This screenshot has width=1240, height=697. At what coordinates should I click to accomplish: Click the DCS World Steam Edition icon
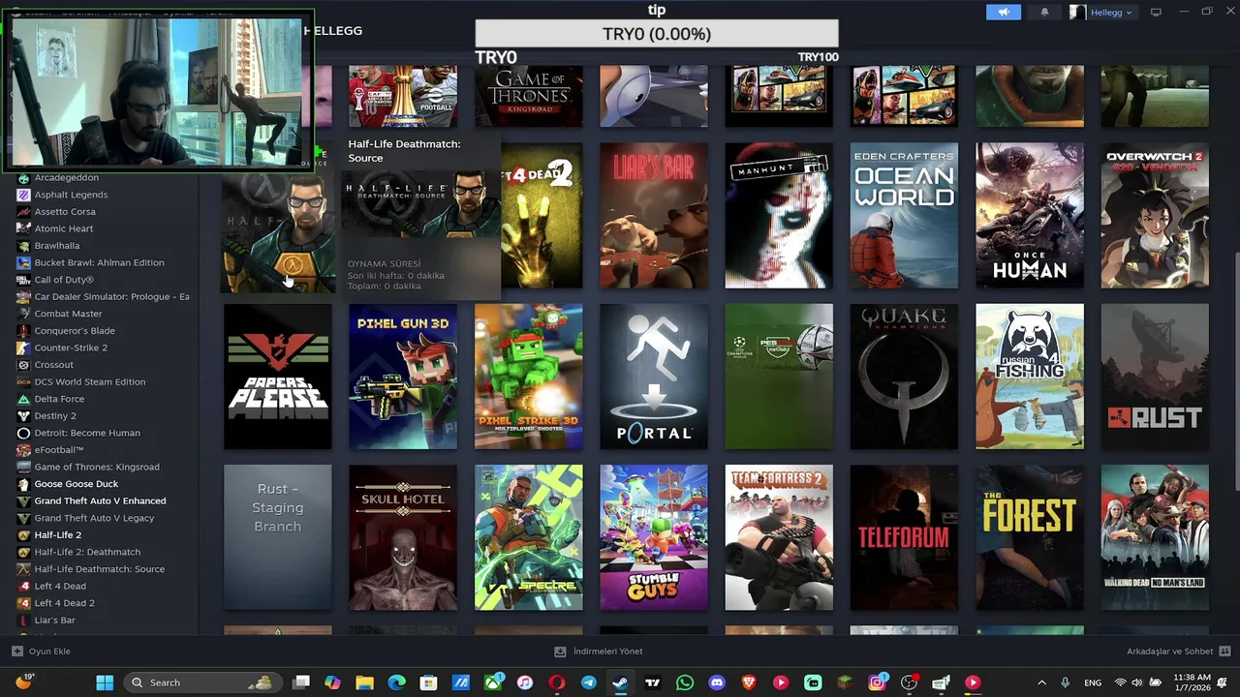23,381
